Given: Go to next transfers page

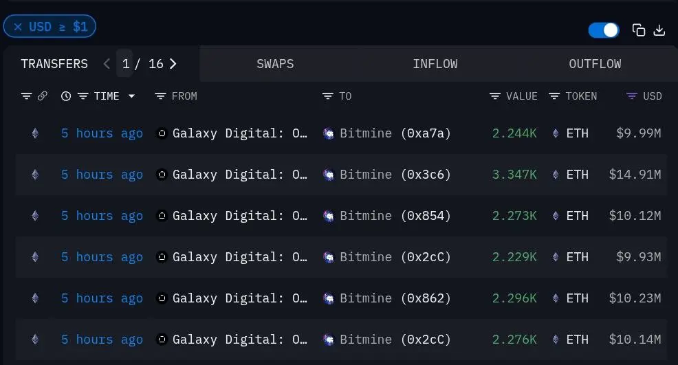Looking at the screenshot, I should tap(173, 64).
